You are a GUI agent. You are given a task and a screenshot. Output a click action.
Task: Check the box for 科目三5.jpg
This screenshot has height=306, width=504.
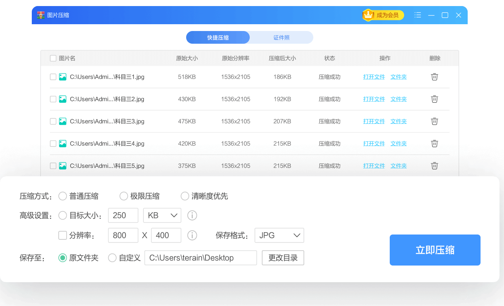[x=53, y=166]
